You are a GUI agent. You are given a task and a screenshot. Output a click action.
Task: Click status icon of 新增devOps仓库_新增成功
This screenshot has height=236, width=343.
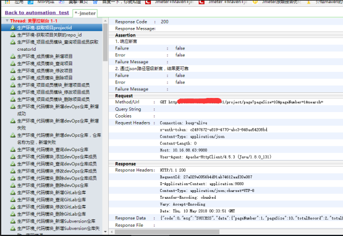[x=13, y=107]
